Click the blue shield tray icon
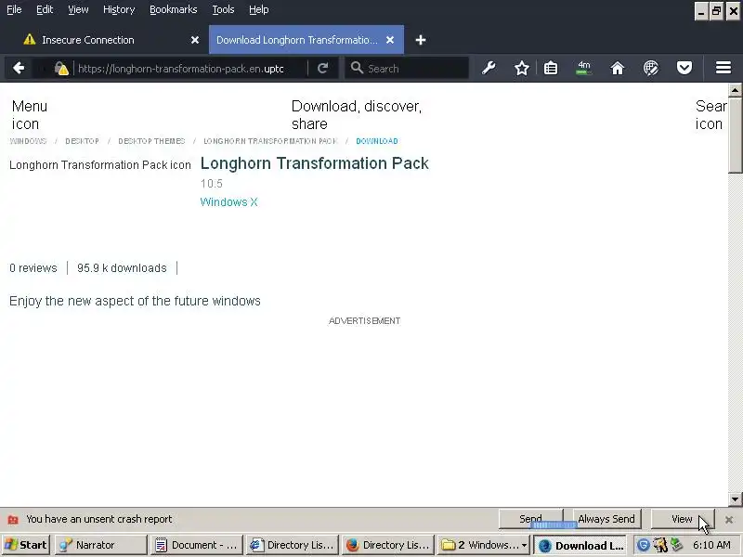 [643, 545]
